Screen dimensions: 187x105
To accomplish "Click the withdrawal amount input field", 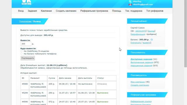I will point(26,44).
